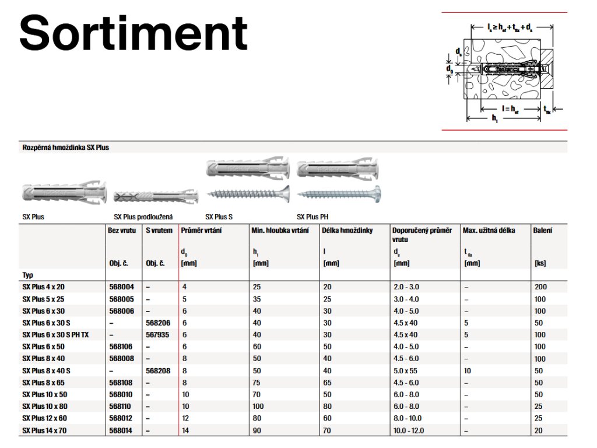Click the anchor installation diagram

click(504, 72)
